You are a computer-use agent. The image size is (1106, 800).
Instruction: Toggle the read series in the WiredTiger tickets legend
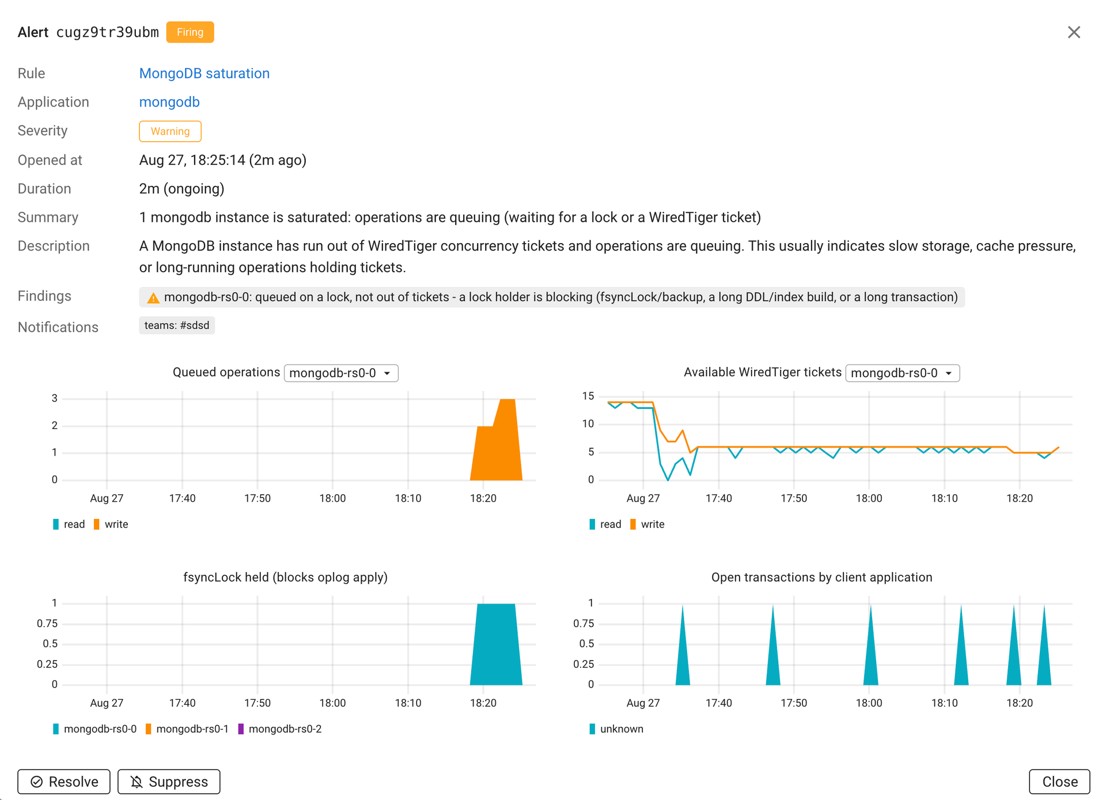pyautogui.click(x=605, y=524)
